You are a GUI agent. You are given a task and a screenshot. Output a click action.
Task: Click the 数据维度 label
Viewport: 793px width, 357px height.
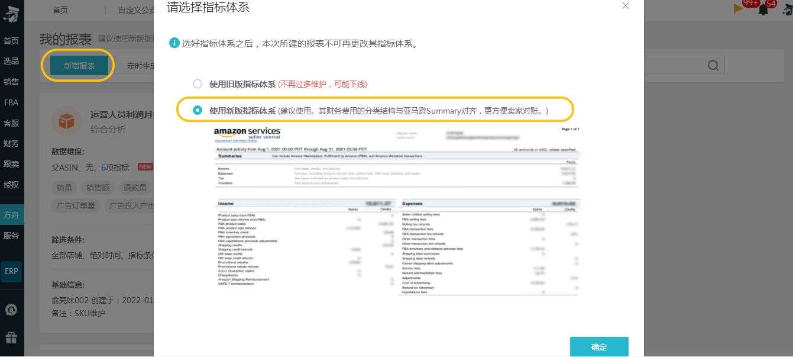click(x=68, y=152)
